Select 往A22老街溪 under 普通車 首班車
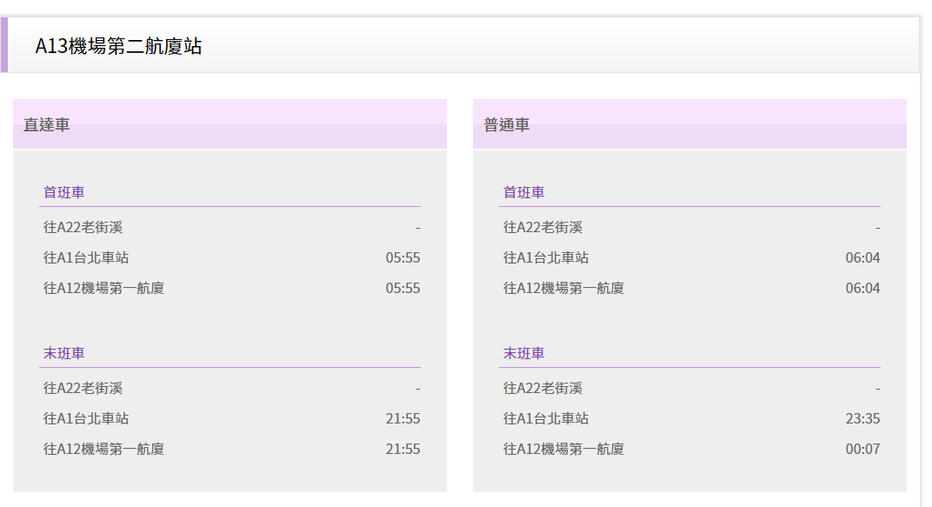The image size is (932, 507). pyautogui.click(x=543, y=227)
